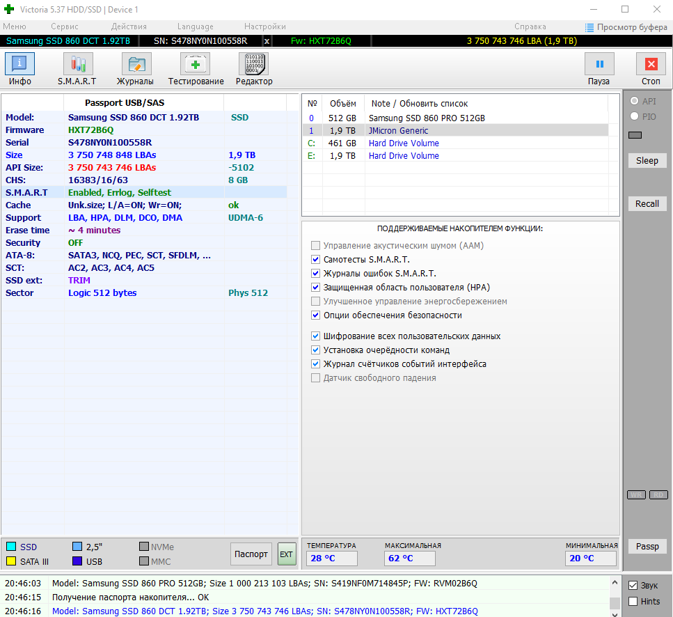Open the Инфо panel icon

coord(19,64)
